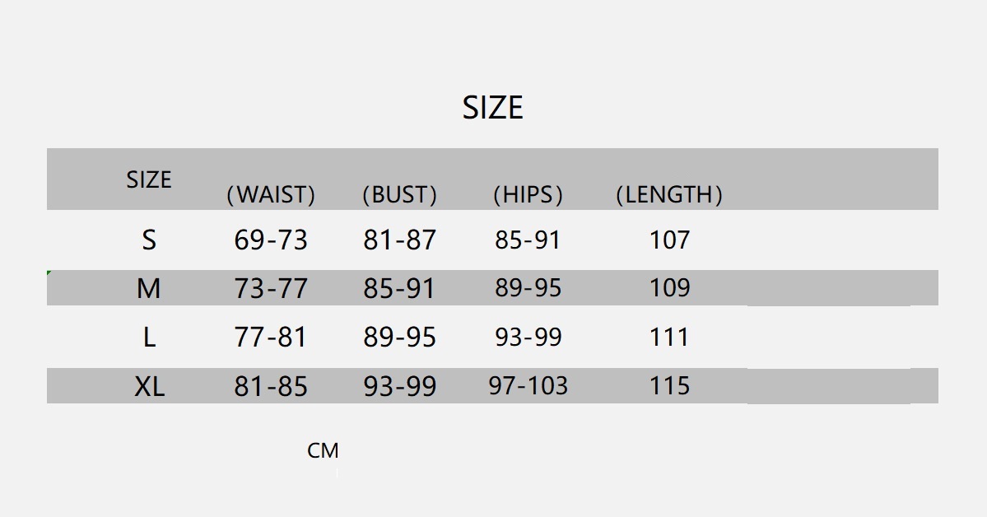Click the SIZE title heading
The height and width of the screenshot is (517, 987).
point(492,108)
